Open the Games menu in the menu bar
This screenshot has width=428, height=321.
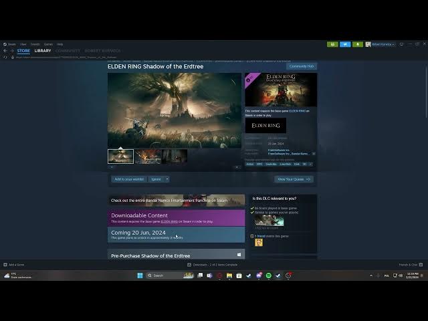pos(48,44)
